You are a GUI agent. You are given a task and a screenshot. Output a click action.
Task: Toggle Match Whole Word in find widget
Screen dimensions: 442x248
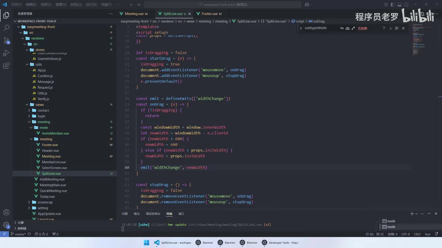(x=347, y=28)
